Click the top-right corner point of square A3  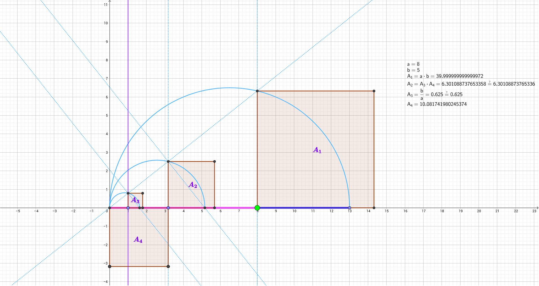143,193
